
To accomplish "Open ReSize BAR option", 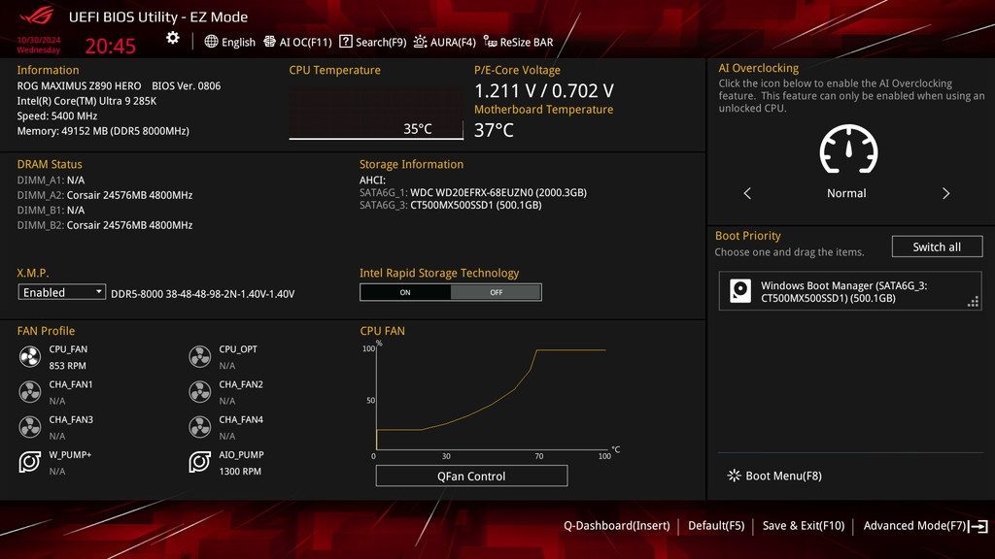I will pos(519,42).
